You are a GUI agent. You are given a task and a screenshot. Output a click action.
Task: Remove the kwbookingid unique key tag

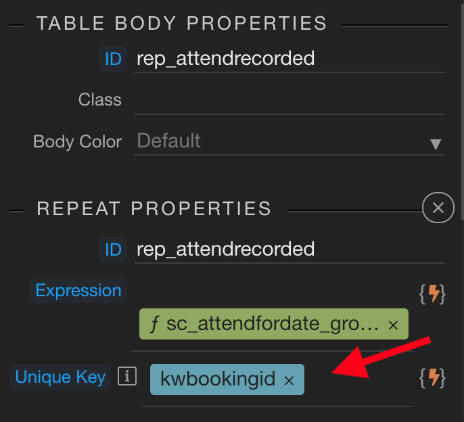point(289,381)
